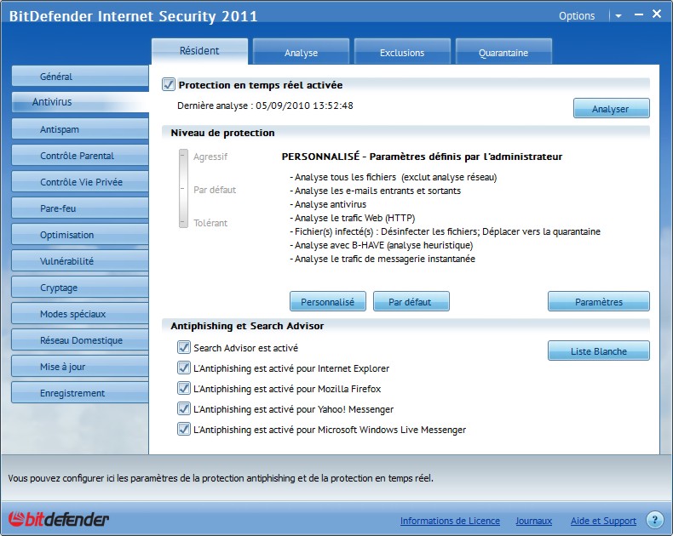The width and height of the screenshot is (673, 536).
Task: Set protection slider to Agressif notch
Action: coord(183,156)
